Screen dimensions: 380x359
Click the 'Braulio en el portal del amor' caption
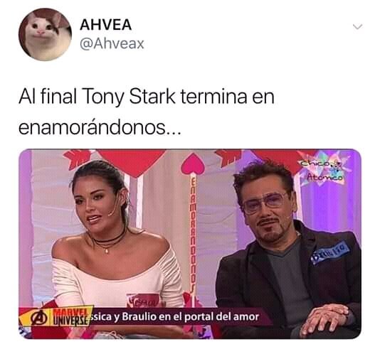(x=191, y=316)
